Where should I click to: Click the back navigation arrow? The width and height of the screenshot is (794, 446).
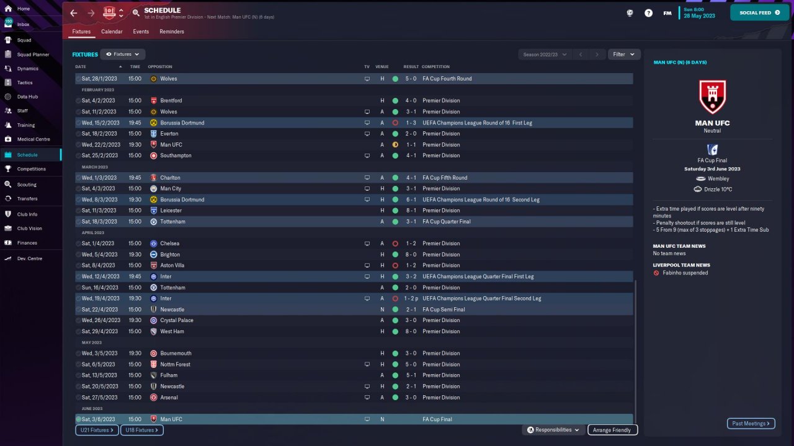click(74, 13)
